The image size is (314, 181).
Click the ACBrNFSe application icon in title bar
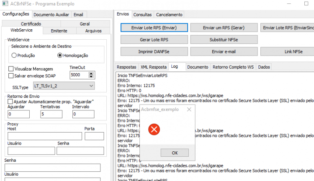(5, 3)
